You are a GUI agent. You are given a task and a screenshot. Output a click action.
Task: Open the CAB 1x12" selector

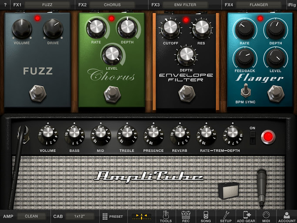pyautogui.click(x=80, y=216)
